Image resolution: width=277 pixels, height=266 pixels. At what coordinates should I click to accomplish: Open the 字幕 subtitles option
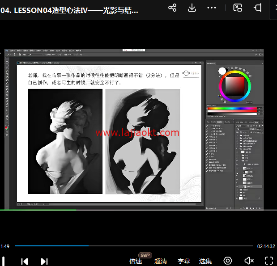184,261
